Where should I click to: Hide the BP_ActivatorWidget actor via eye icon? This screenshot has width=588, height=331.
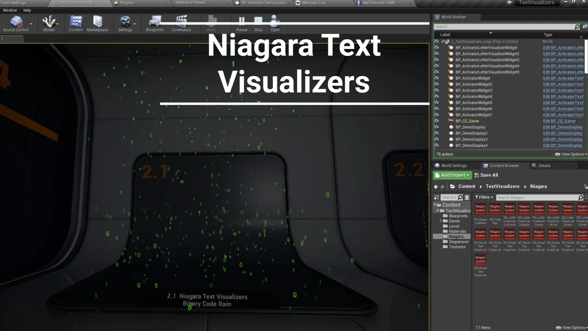[x=436, y=78]
